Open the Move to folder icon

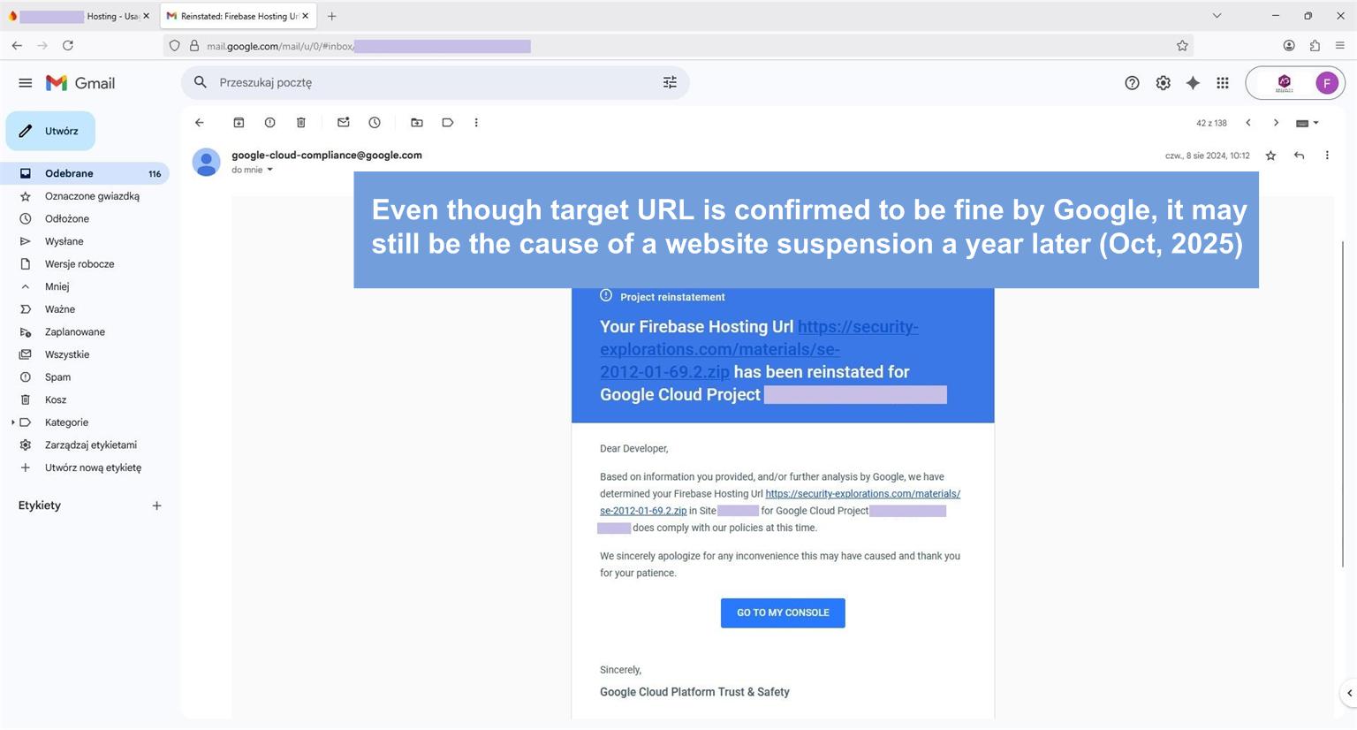point(417,123)
